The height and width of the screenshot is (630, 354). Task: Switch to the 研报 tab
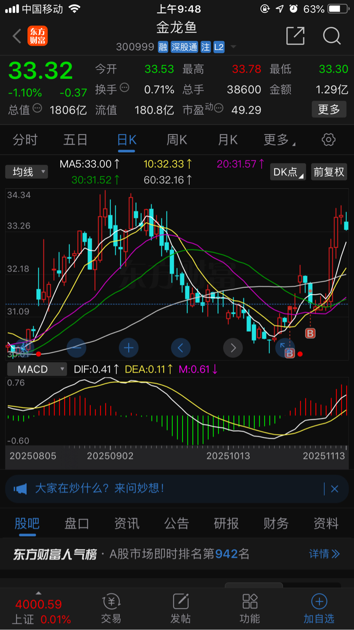226,523
